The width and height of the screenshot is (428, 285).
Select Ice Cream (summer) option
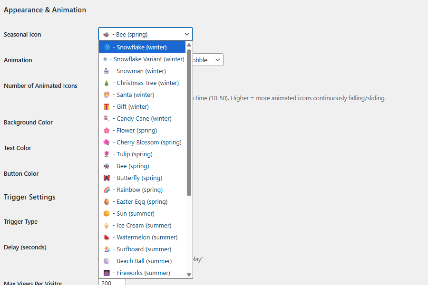(x=142, y=225)
